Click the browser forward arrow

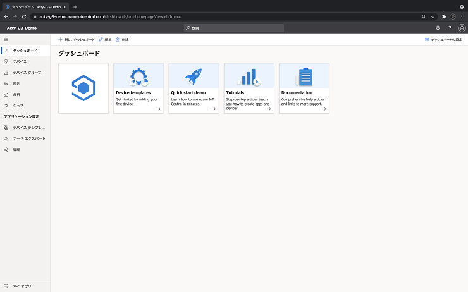tap(15, 16)
